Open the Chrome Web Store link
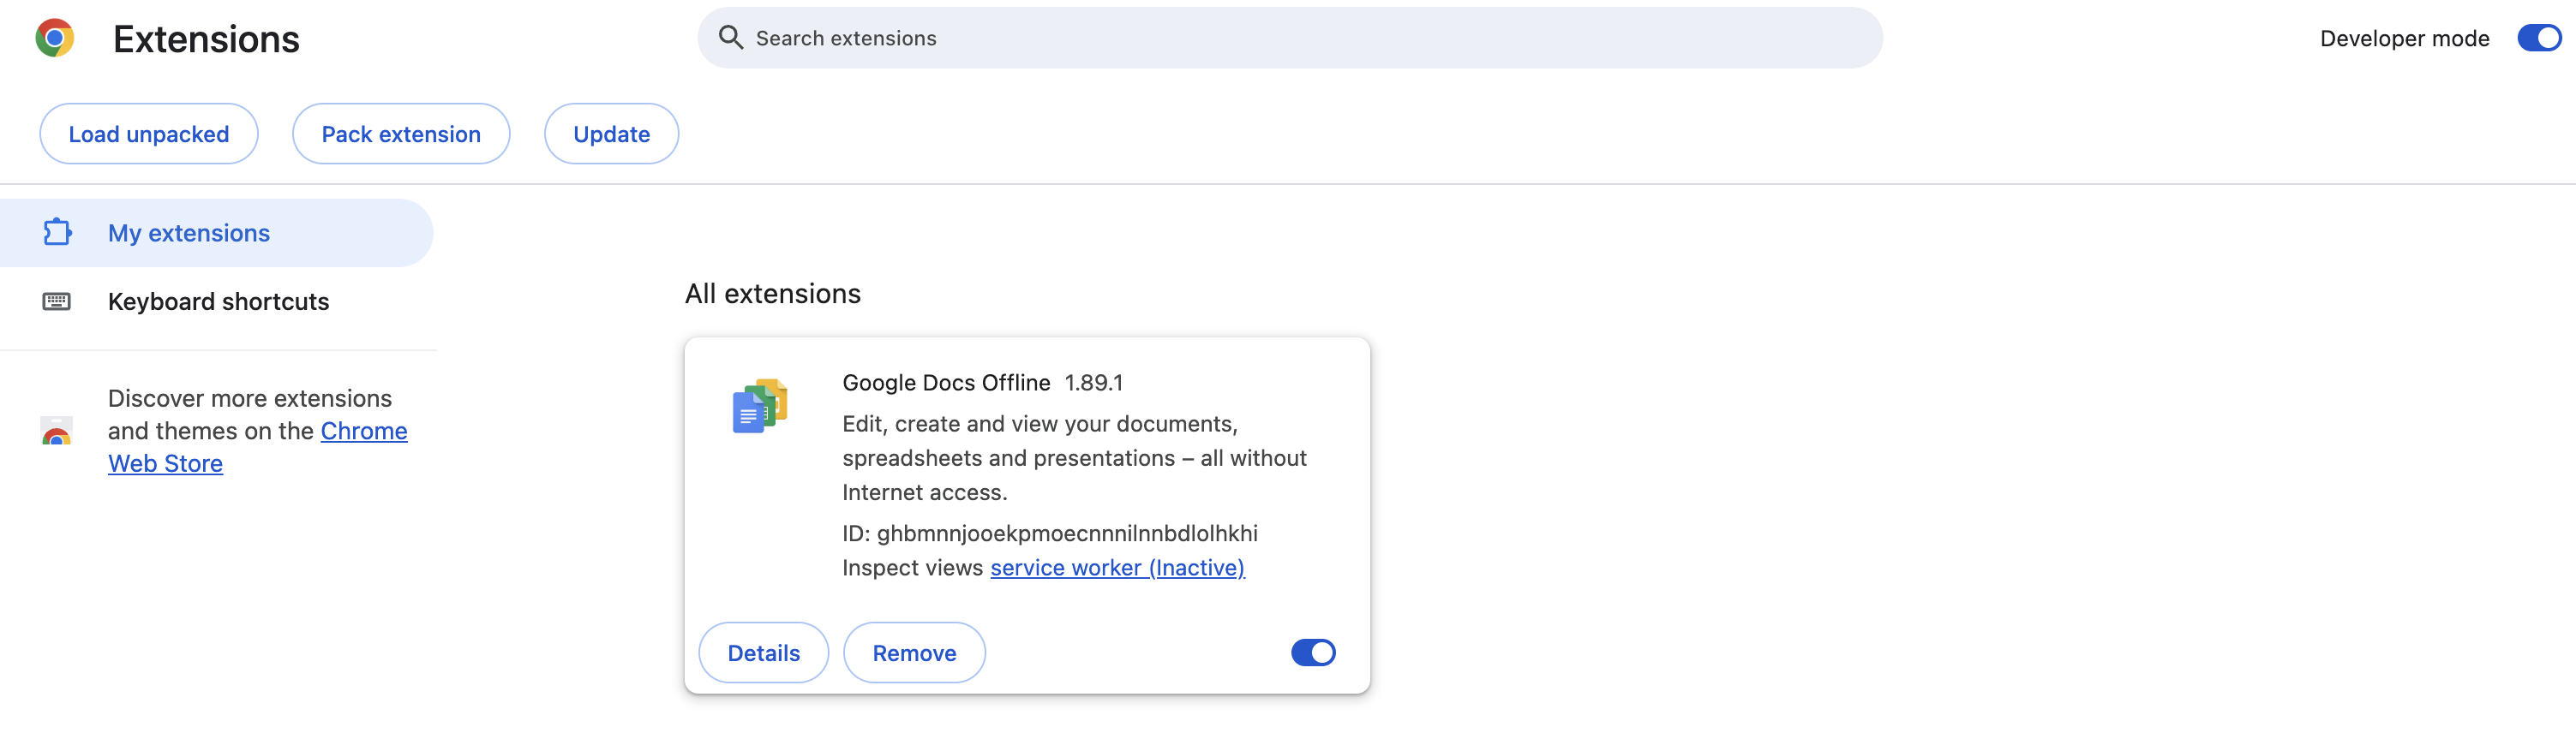The image size is (2576, 745). [363, 432]
